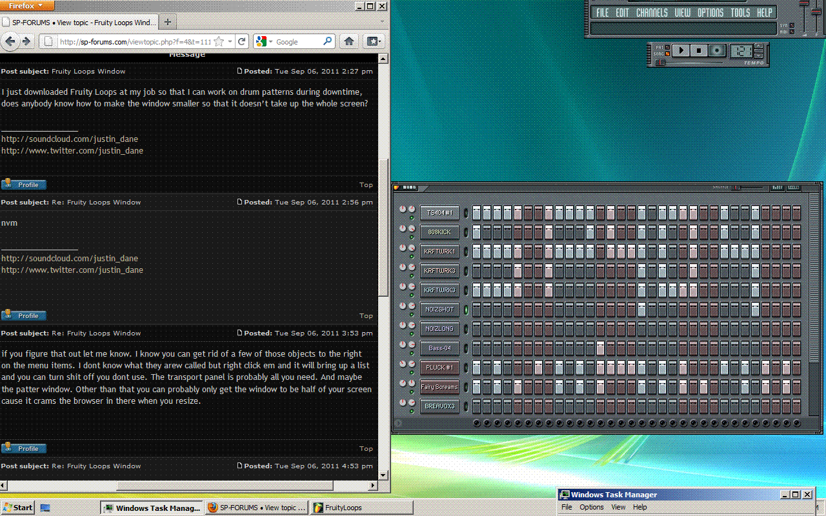Click the left knob of TS404 #1 channel
The width and height of the screenshot is (826, 516).
click(403, 209)
